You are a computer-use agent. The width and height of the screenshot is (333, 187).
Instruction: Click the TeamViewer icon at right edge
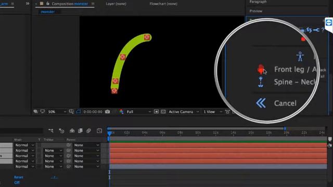click(x=329, y=22)
